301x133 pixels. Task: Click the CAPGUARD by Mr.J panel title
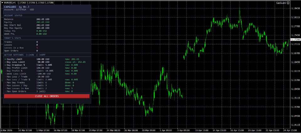click(x=17, y=7)
